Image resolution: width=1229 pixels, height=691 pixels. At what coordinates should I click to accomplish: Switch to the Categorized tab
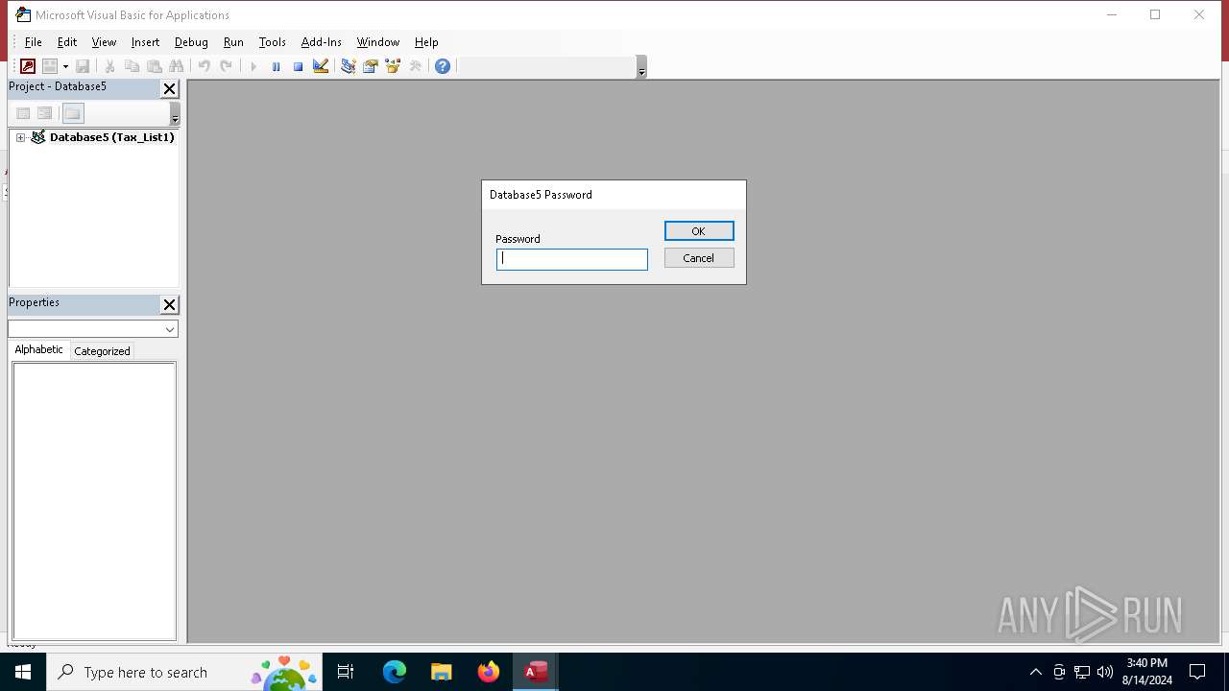(102, 351)
